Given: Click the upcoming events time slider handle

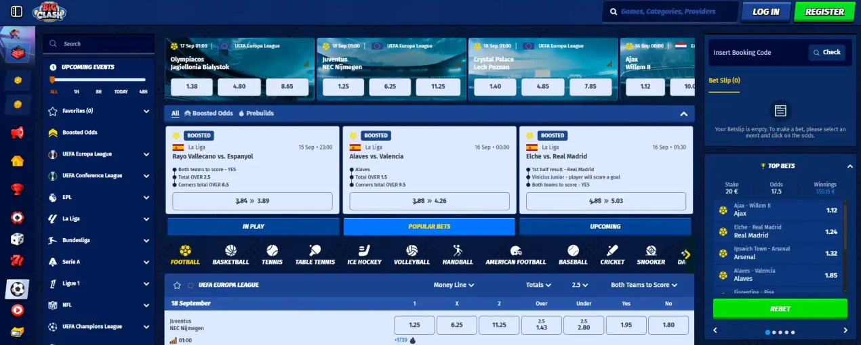Looking at the screenshot, I should tap(52, 80).
